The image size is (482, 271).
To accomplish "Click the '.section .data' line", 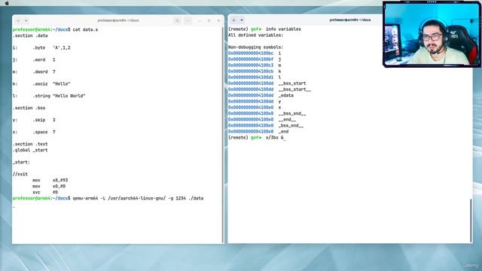I will pyautogui.click(x=30, y=35).
